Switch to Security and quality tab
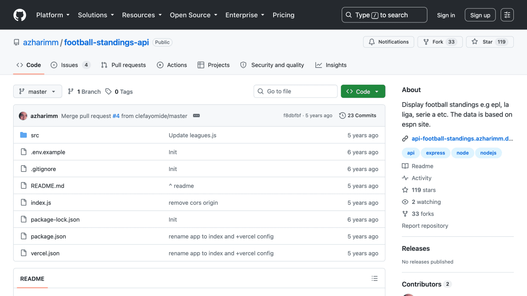The width and height of the screenshot is (527, 296). pyautogui.click(x=272, y=65)
